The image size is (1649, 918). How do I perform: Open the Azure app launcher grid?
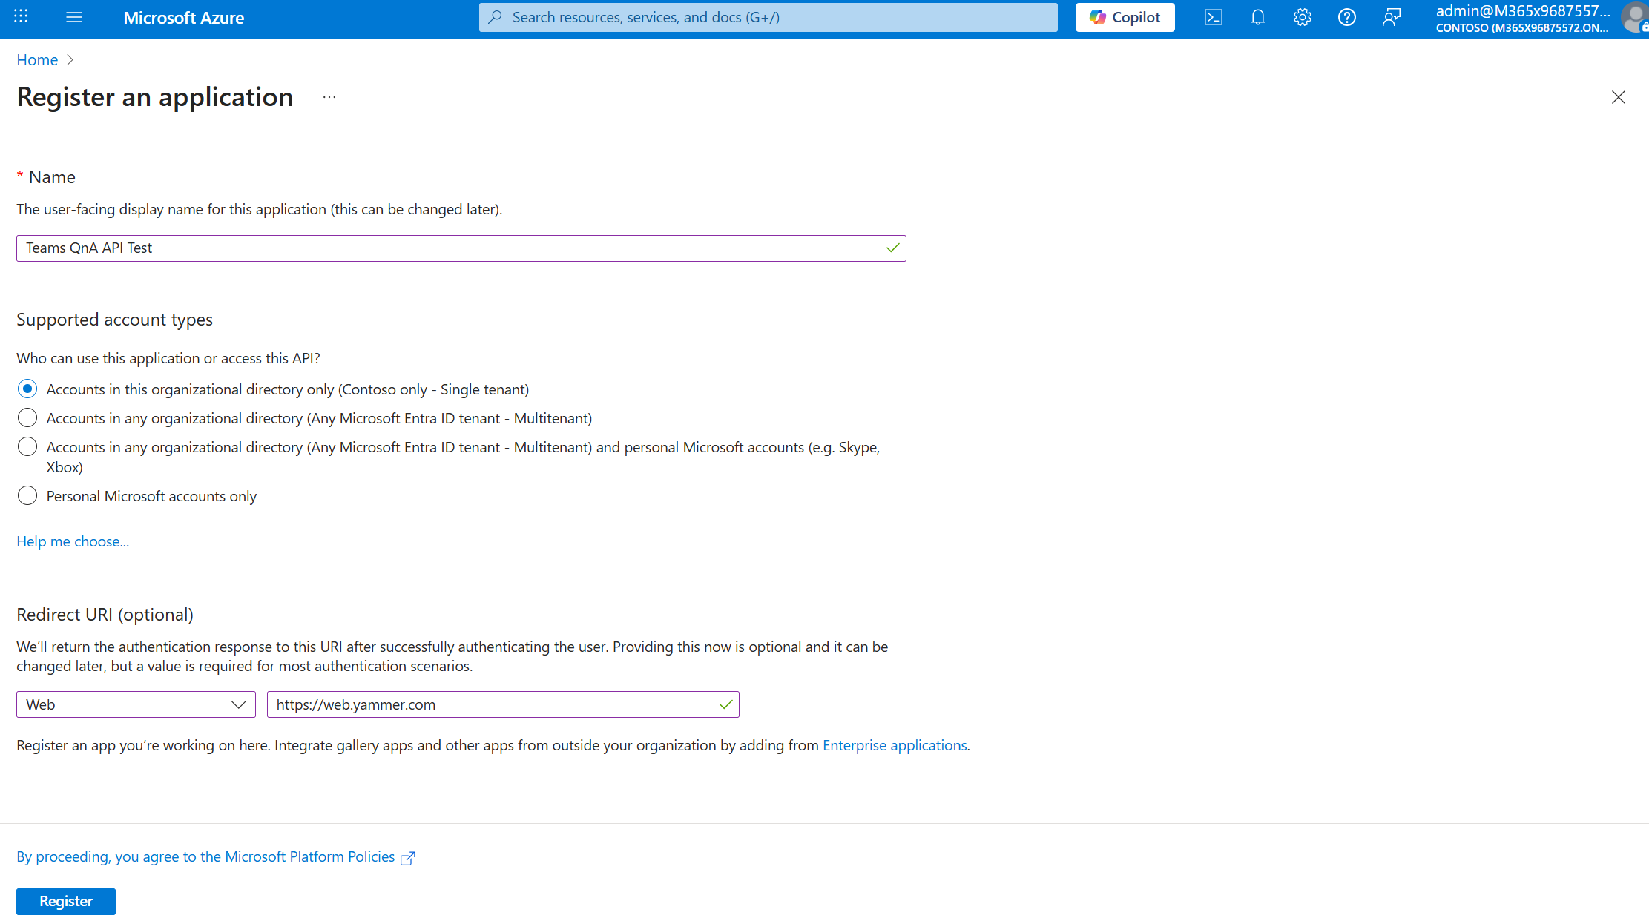point(20,17)
